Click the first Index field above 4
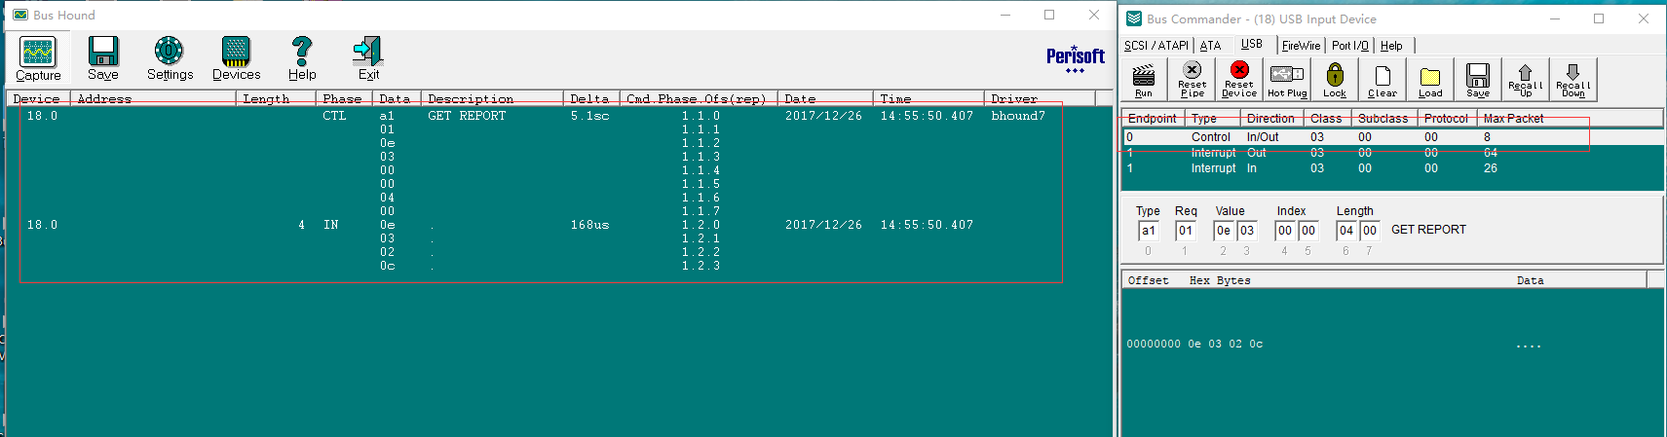 click(x=1285, y=231)
